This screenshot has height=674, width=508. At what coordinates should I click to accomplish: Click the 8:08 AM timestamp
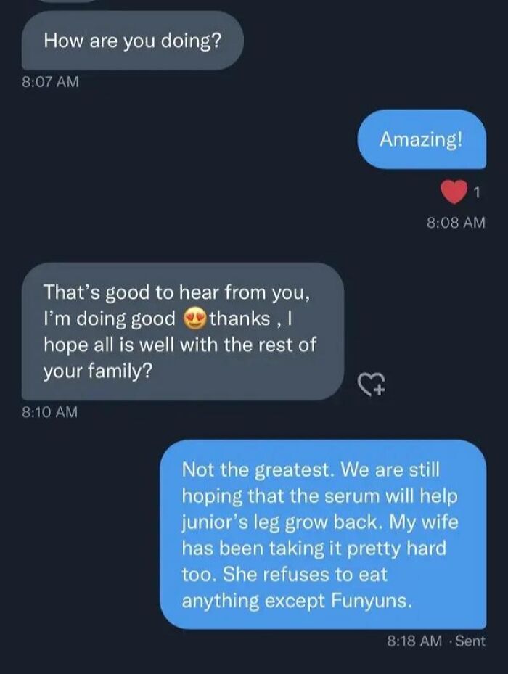[456, 222]
